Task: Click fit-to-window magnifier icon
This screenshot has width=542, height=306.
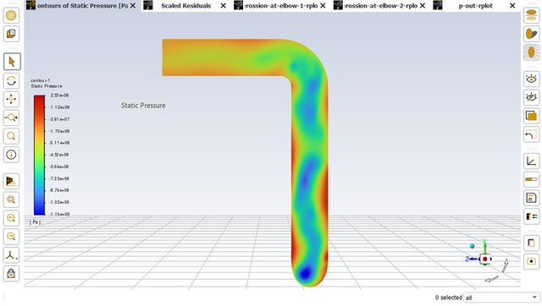Action: (x=11, y=199)
